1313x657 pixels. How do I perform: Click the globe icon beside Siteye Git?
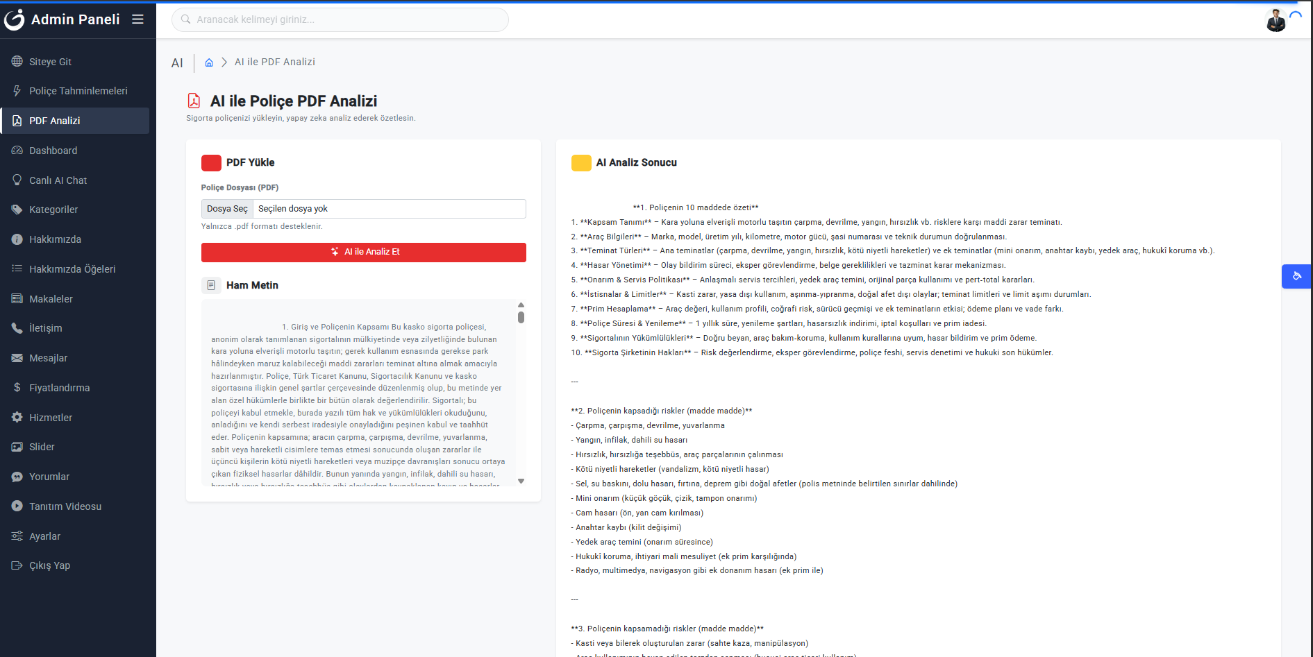17,62
